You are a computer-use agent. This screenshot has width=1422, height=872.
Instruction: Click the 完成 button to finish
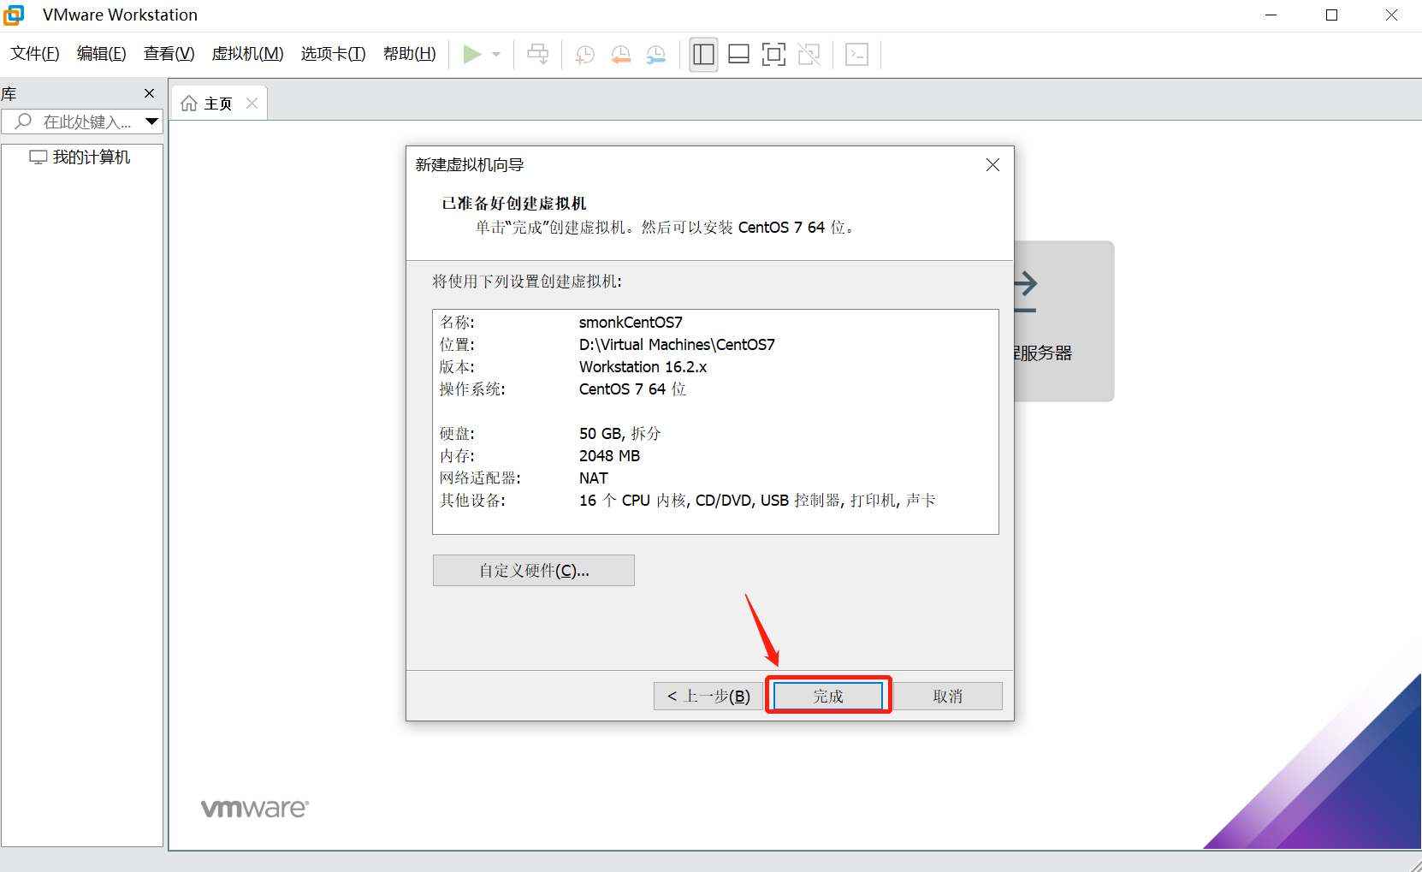click(x=827, y=695)
